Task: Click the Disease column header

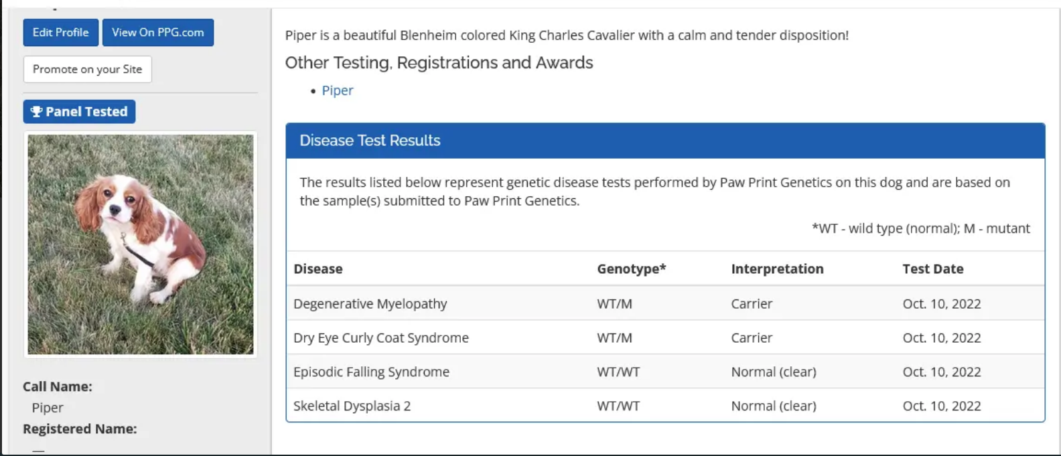Action: click(x=317, y=269)
